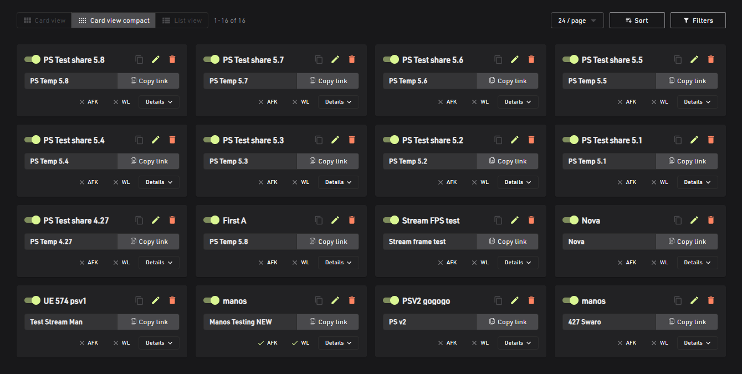Switch to Card view
Screen dimensions: 742x374
tap(44, 21)
